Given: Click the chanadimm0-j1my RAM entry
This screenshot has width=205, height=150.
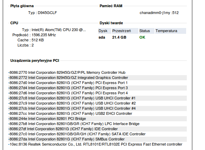Looking at the screenshot, I should click(x=159, y=13).
